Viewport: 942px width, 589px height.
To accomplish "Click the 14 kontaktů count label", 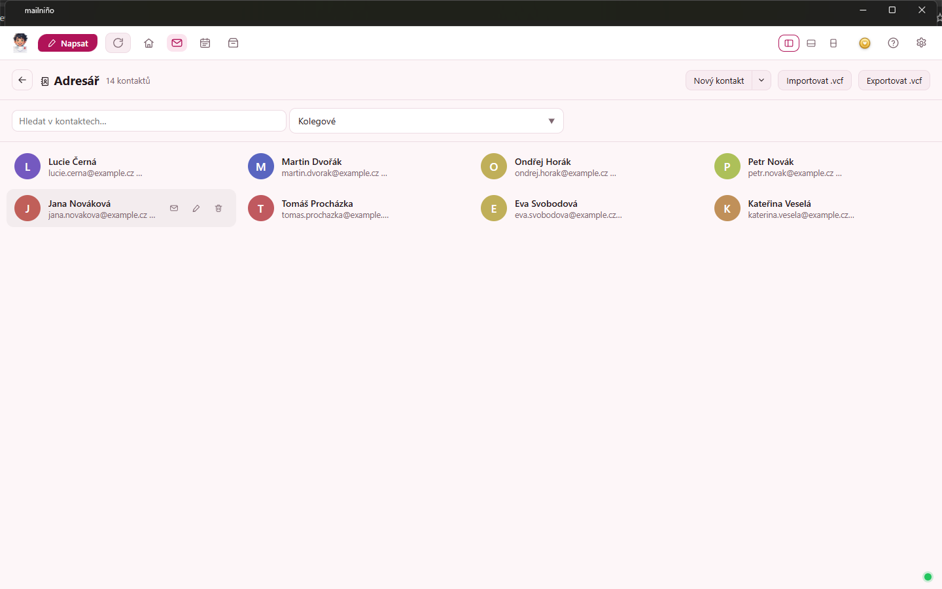I will (128, 80).
